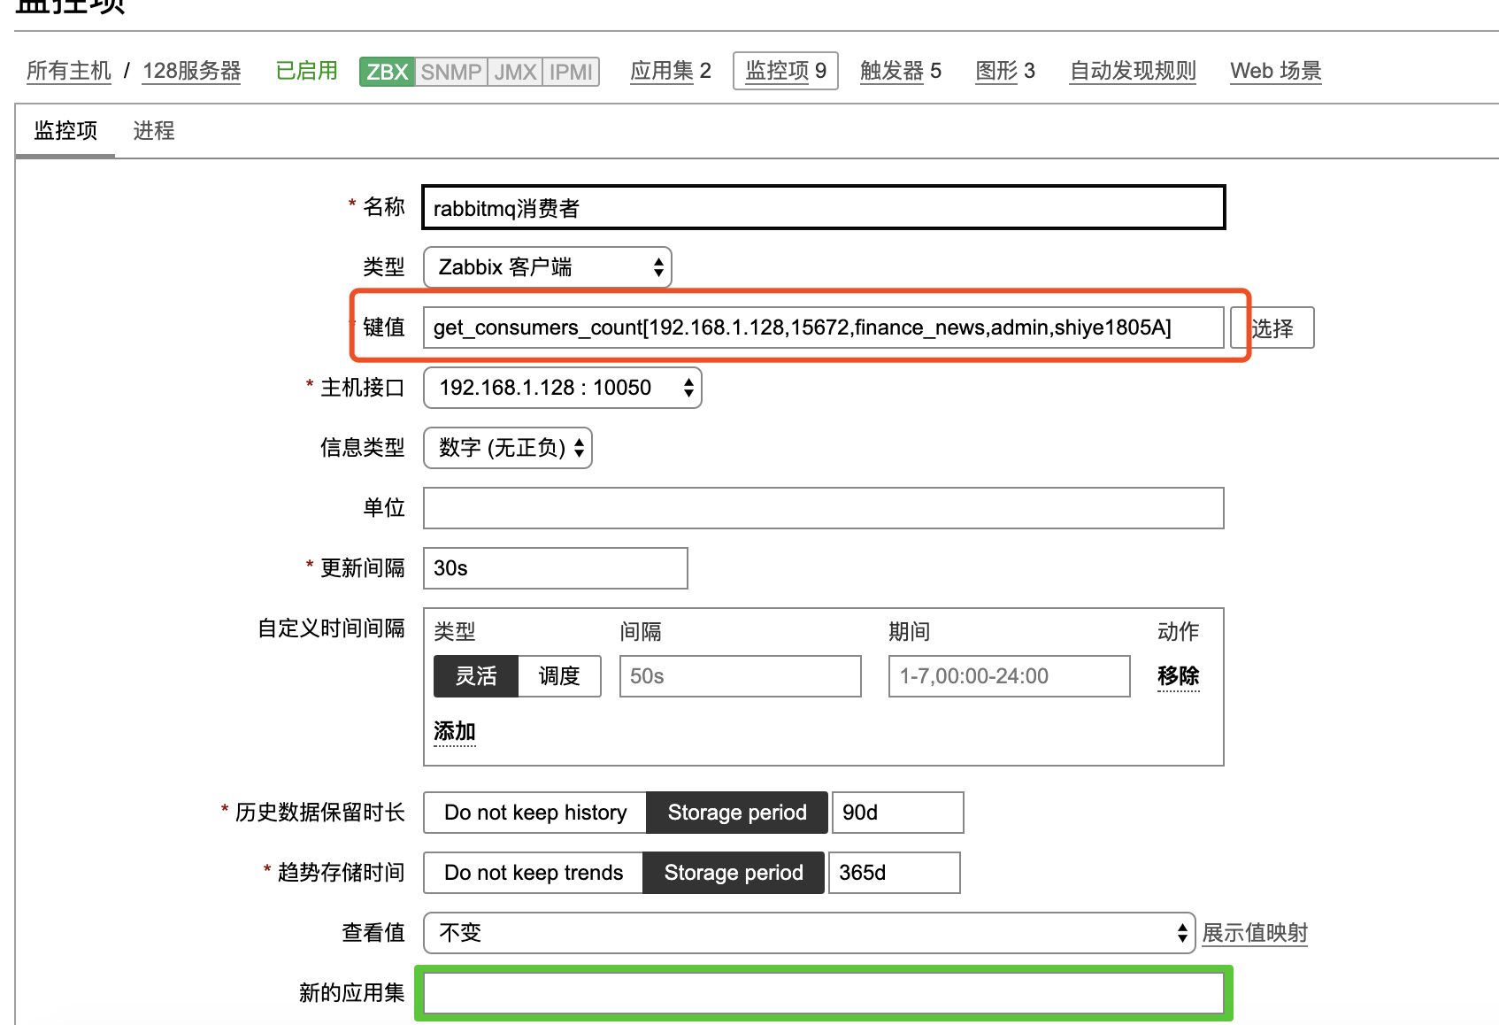Click the 移除 link in custom intervals
The image size is (1499, 1025).
[x=1178, y=675]
